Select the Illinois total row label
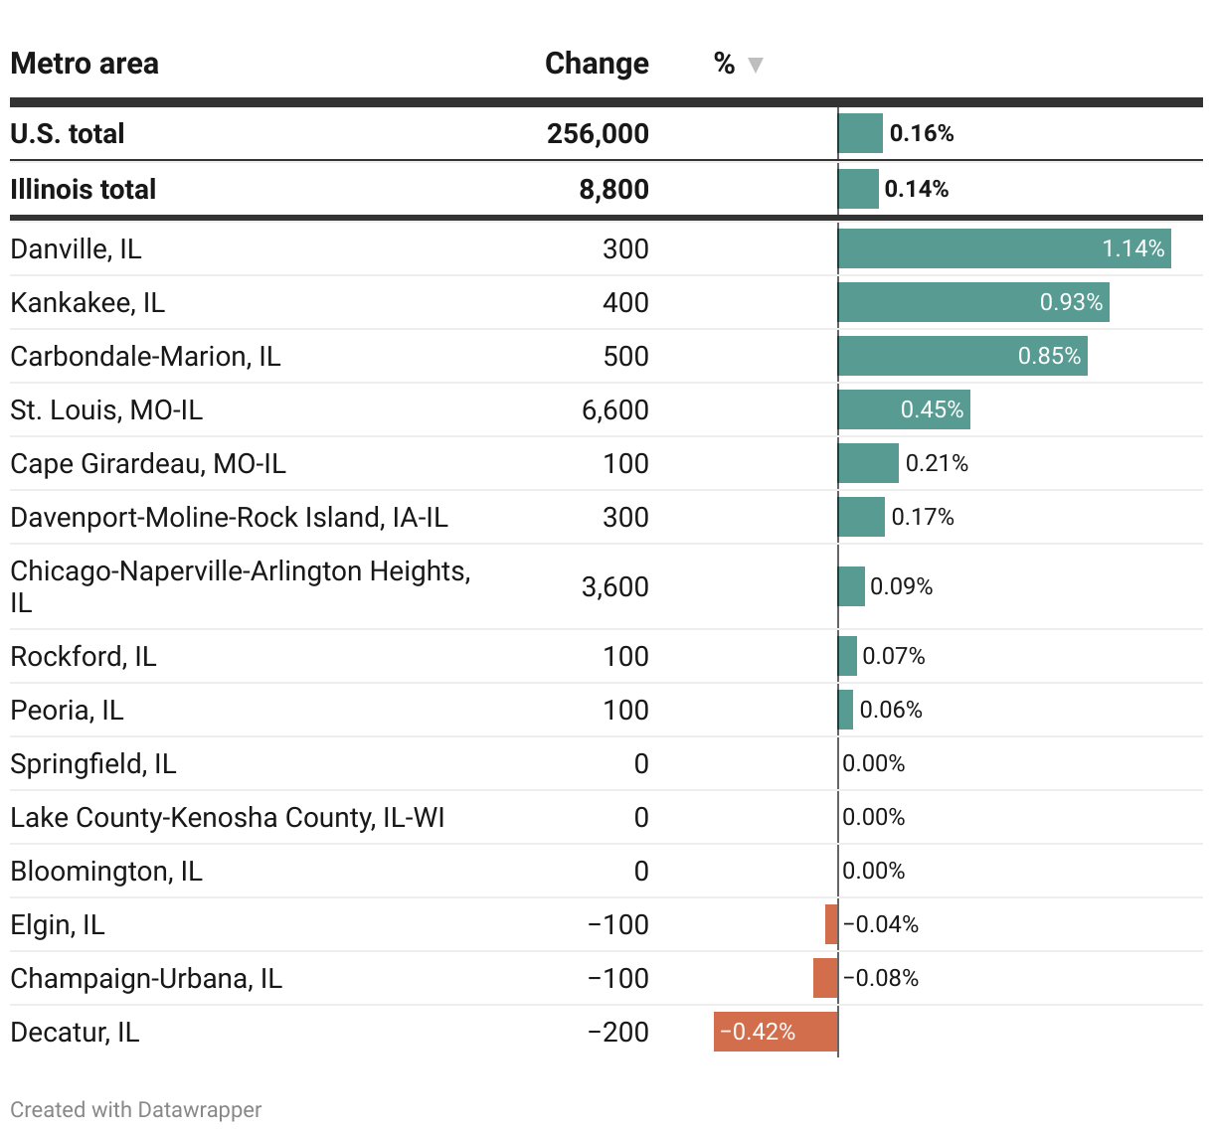 pyautogui.click(x=84, y=189)
